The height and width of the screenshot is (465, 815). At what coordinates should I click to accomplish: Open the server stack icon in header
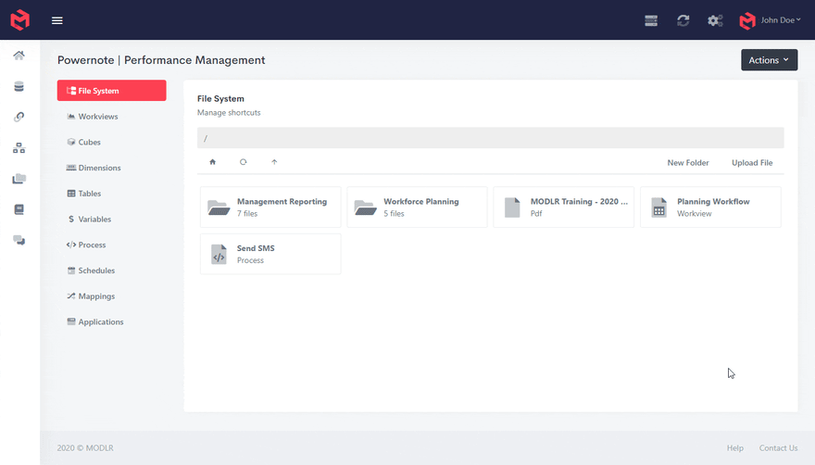pos(651,20)
